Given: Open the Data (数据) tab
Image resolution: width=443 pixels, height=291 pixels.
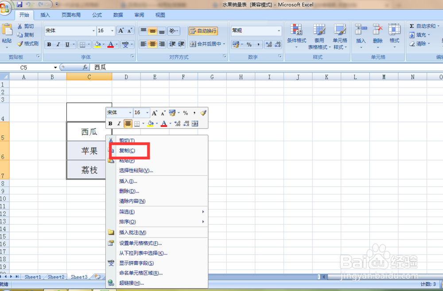Looking at the screenshot, I should [118, 15].
